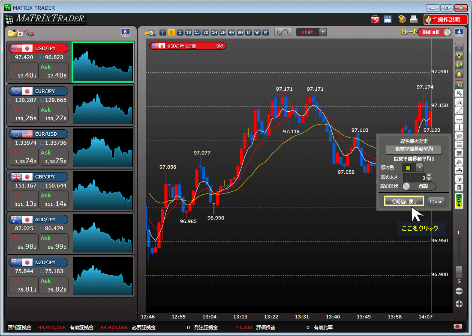
Task: Select the 2H timeframe tab
Action: pyautogui.click(x=223, y=33)
